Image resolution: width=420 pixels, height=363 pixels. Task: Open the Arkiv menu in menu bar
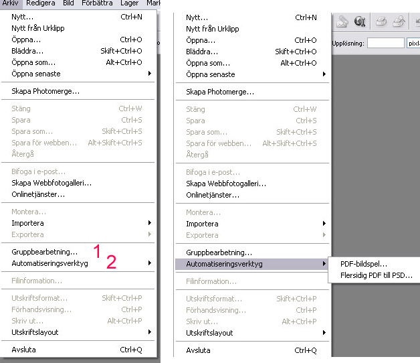tap(11, 3)
